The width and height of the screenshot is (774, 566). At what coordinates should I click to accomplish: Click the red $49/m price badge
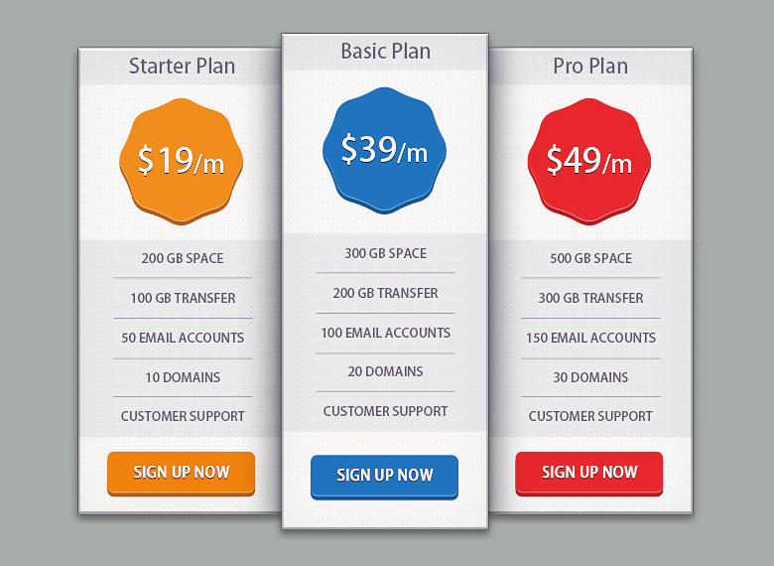point(589,159)
